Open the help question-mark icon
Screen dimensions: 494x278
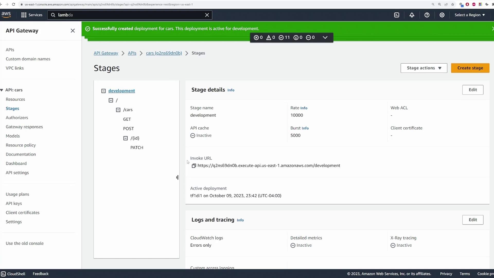coord(427,15)
